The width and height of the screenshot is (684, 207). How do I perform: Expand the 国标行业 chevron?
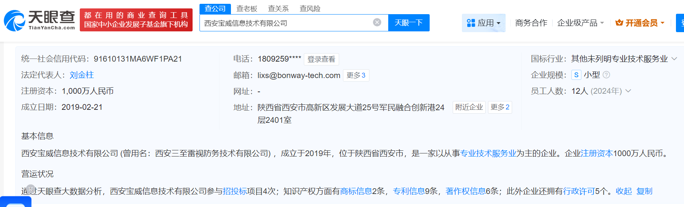674,59
